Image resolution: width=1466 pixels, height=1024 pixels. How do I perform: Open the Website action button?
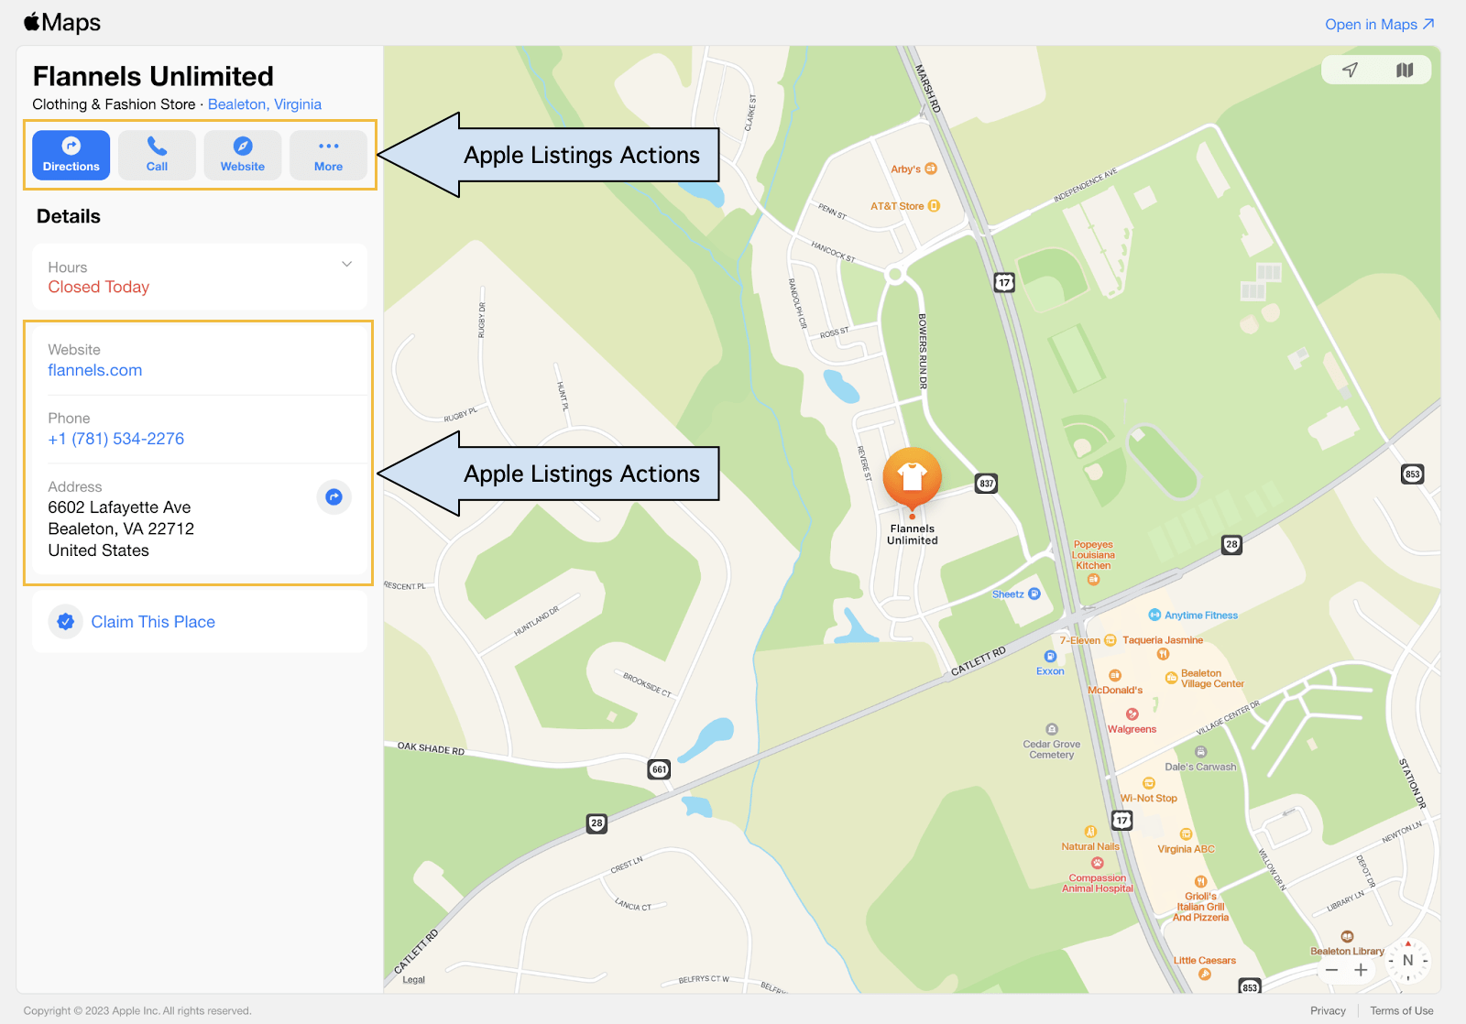click(x=243, y=155)
